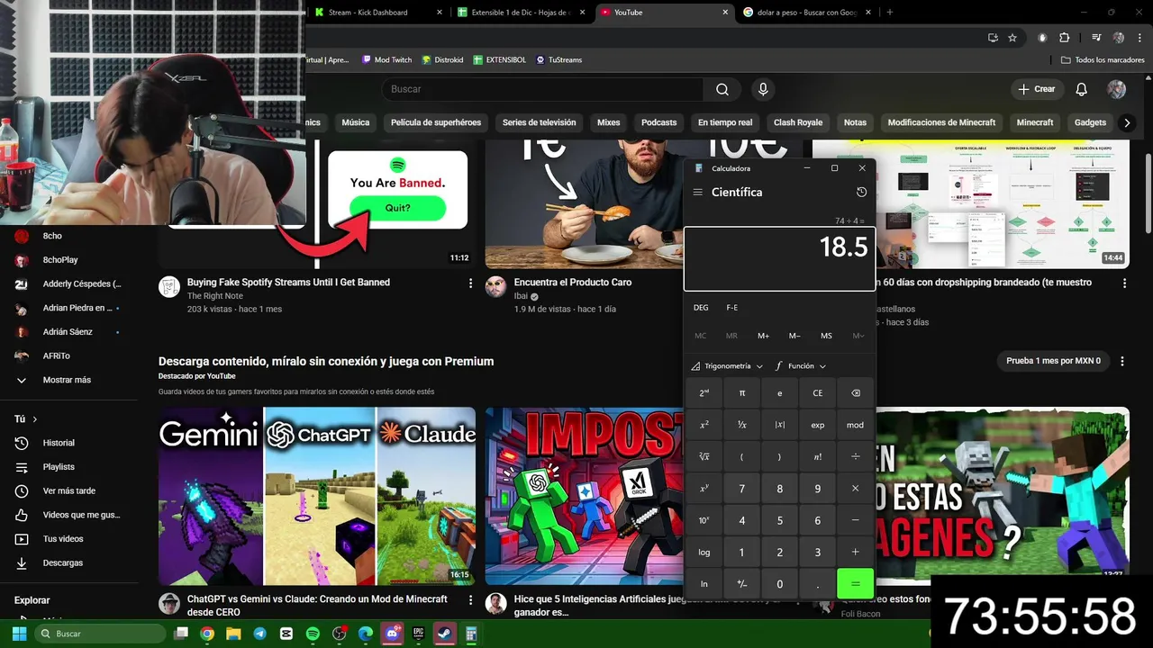
Task: Open the Chrome extensions puzzle icon
Action: 1065,38
